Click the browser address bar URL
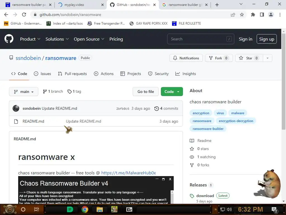Image resolution: width=286 pixels, height=215 pixels. [x=70, y=15]
